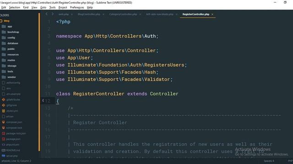The image size is (293, 164).
Task: Click line number 5 in gutter
Action: (x=49, y=51)
